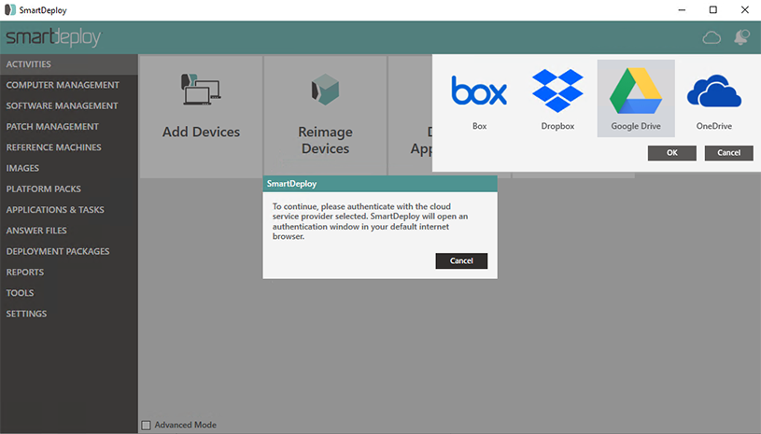Select Patch Management in sidebar
761x434 pixels.
point(69,127)
